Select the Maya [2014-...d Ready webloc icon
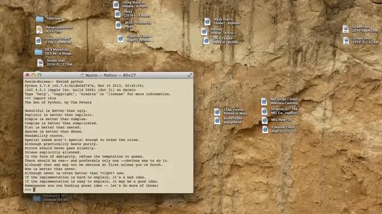Image resolution: width=382 pixels, height=214 pixels. (x=118, y=14)
